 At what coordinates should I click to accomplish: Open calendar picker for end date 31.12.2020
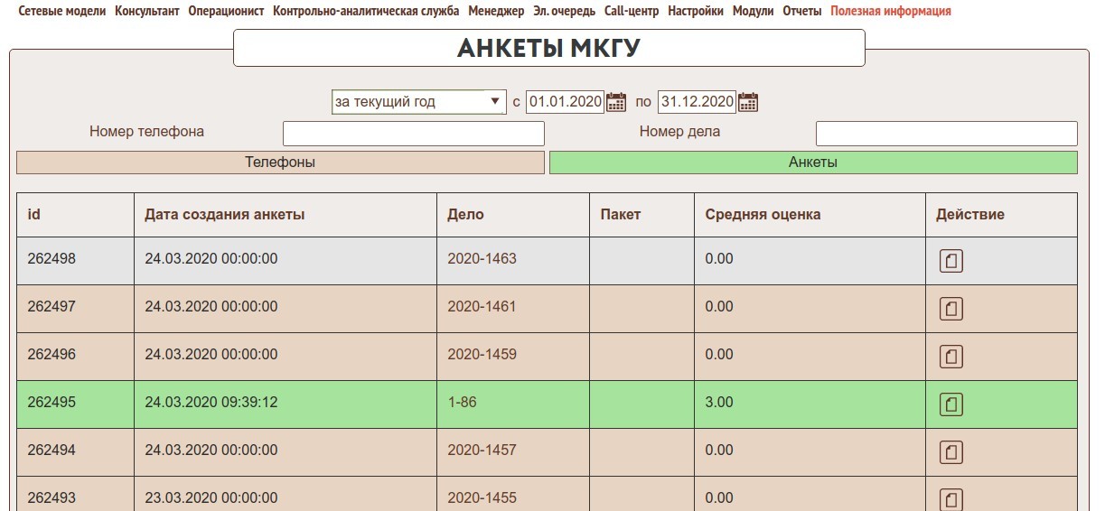748,102
